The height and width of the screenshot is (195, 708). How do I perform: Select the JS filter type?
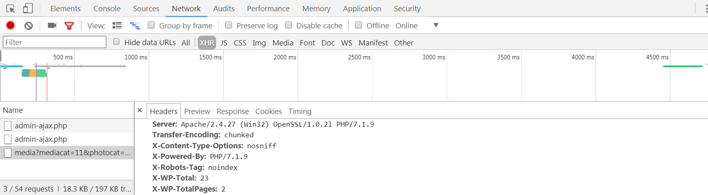coord(224,42)
